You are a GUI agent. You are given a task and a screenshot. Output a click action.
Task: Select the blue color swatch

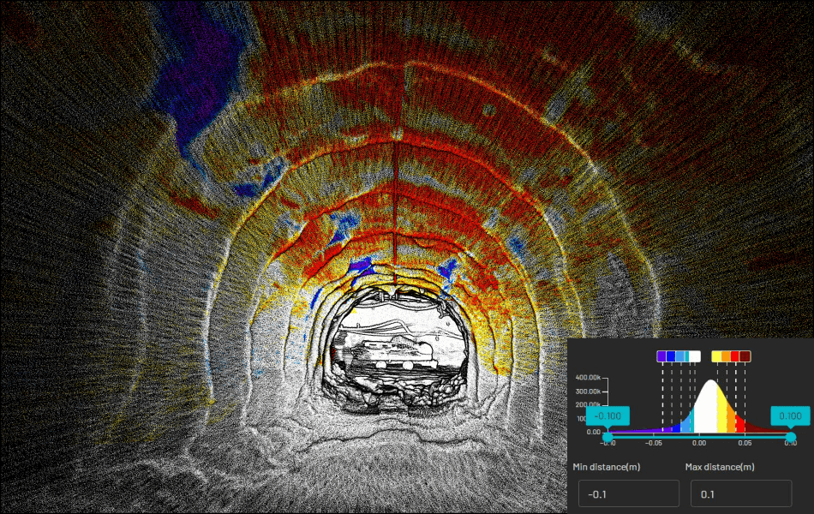coord(671,356)
